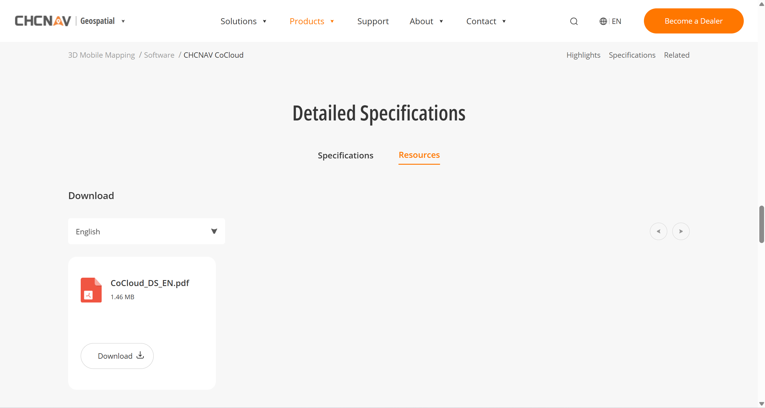The width and height of the screenshot is (765, 408).
Task: Jump to Specifications anchor link
Action: pyautogui.click(x=632, y=55)
